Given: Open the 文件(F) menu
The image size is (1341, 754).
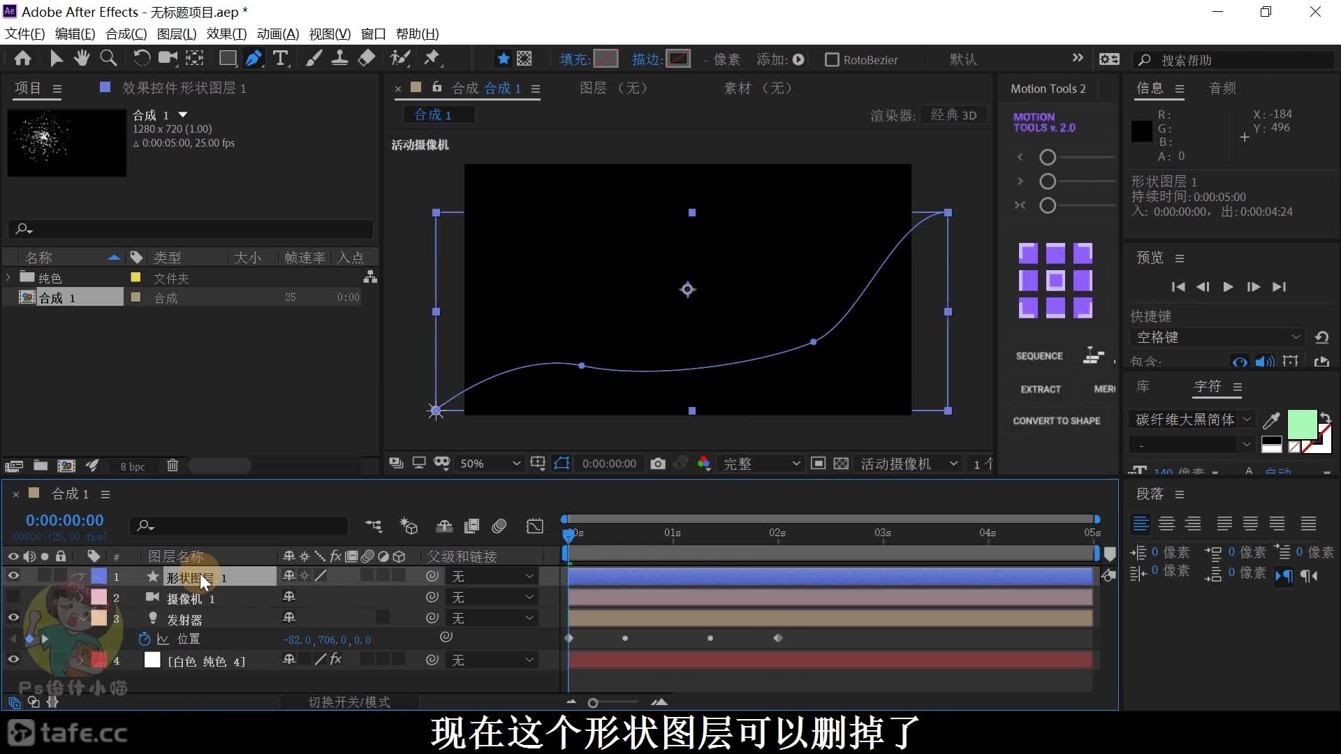Looking at the screenshot, I should pos(24,34).
